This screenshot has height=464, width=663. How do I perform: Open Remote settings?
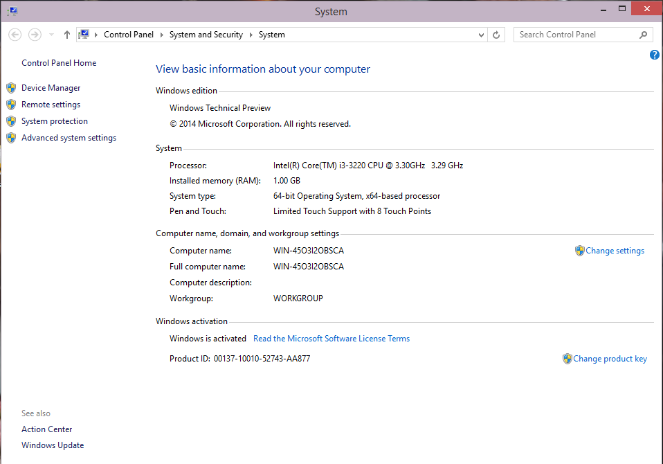(x=51, y=105)
